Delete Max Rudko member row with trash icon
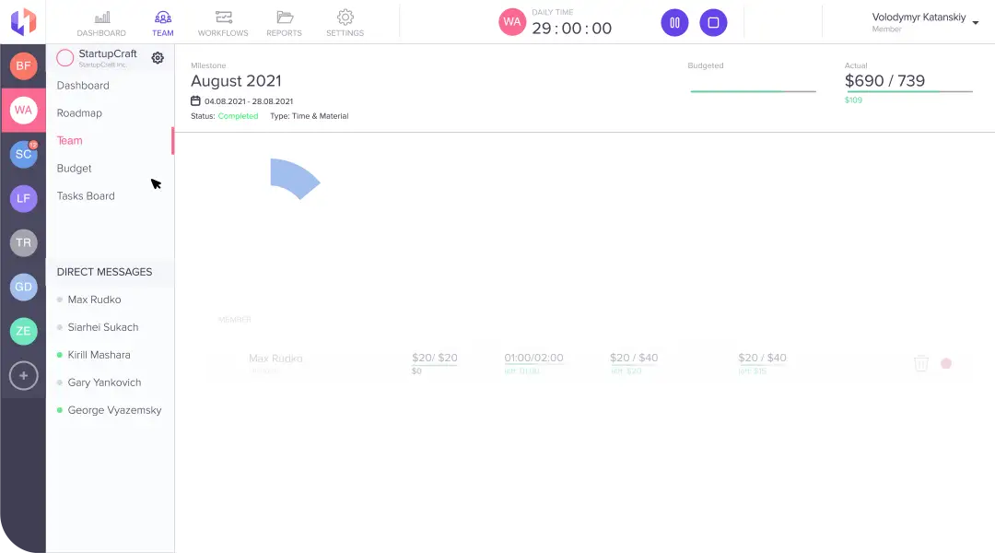 pyautogui.click(x=920, y=363)
